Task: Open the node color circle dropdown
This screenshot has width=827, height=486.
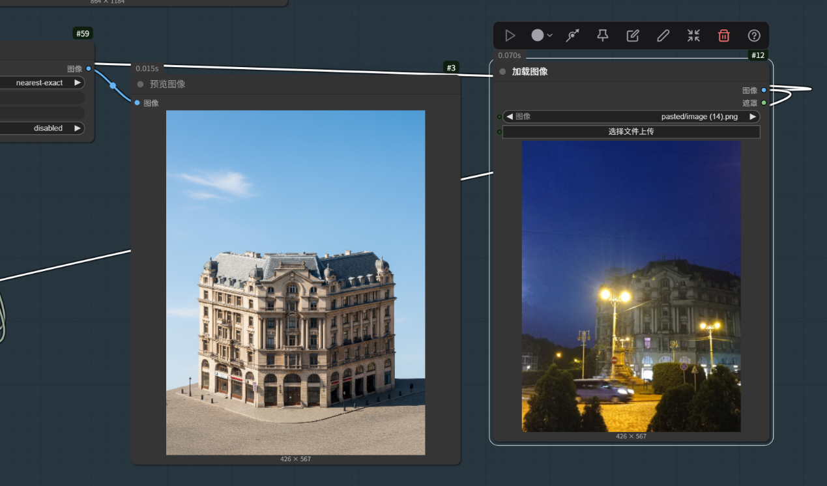Action: pos(541,36)
